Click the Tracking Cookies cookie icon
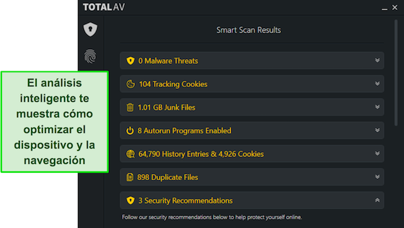 (x=131, y=84)
